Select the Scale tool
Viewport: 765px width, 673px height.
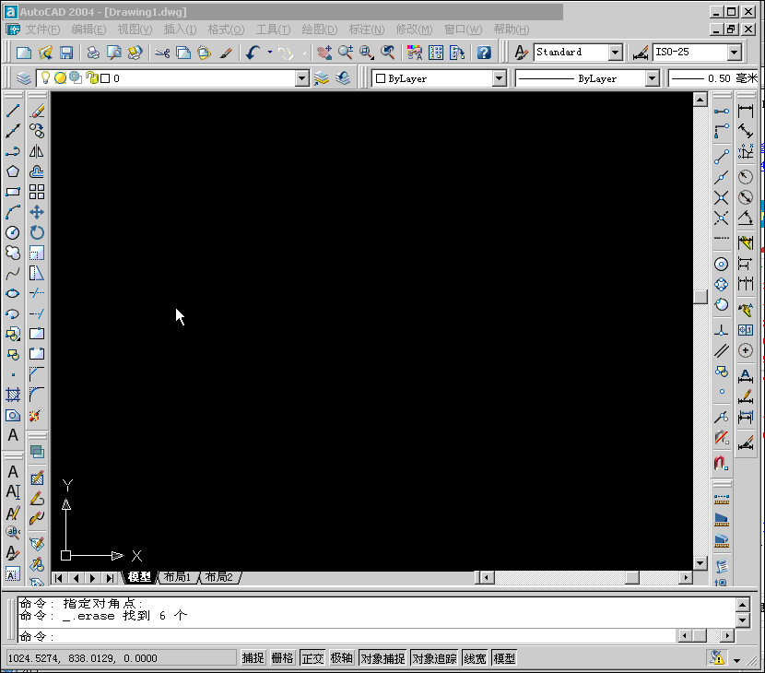tap(37, 253)
